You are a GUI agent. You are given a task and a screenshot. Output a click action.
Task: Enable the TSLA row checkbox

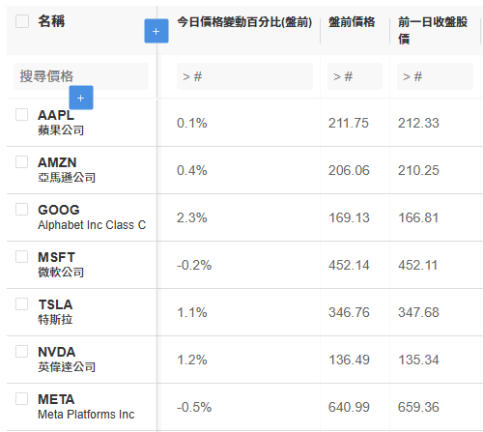[x=22, y=303]
